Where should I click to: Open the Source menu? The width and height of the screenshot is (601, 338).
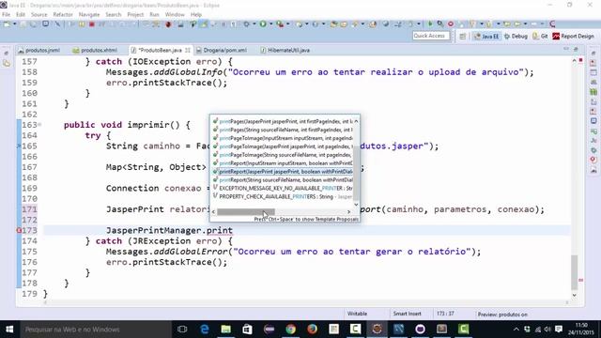39,15
